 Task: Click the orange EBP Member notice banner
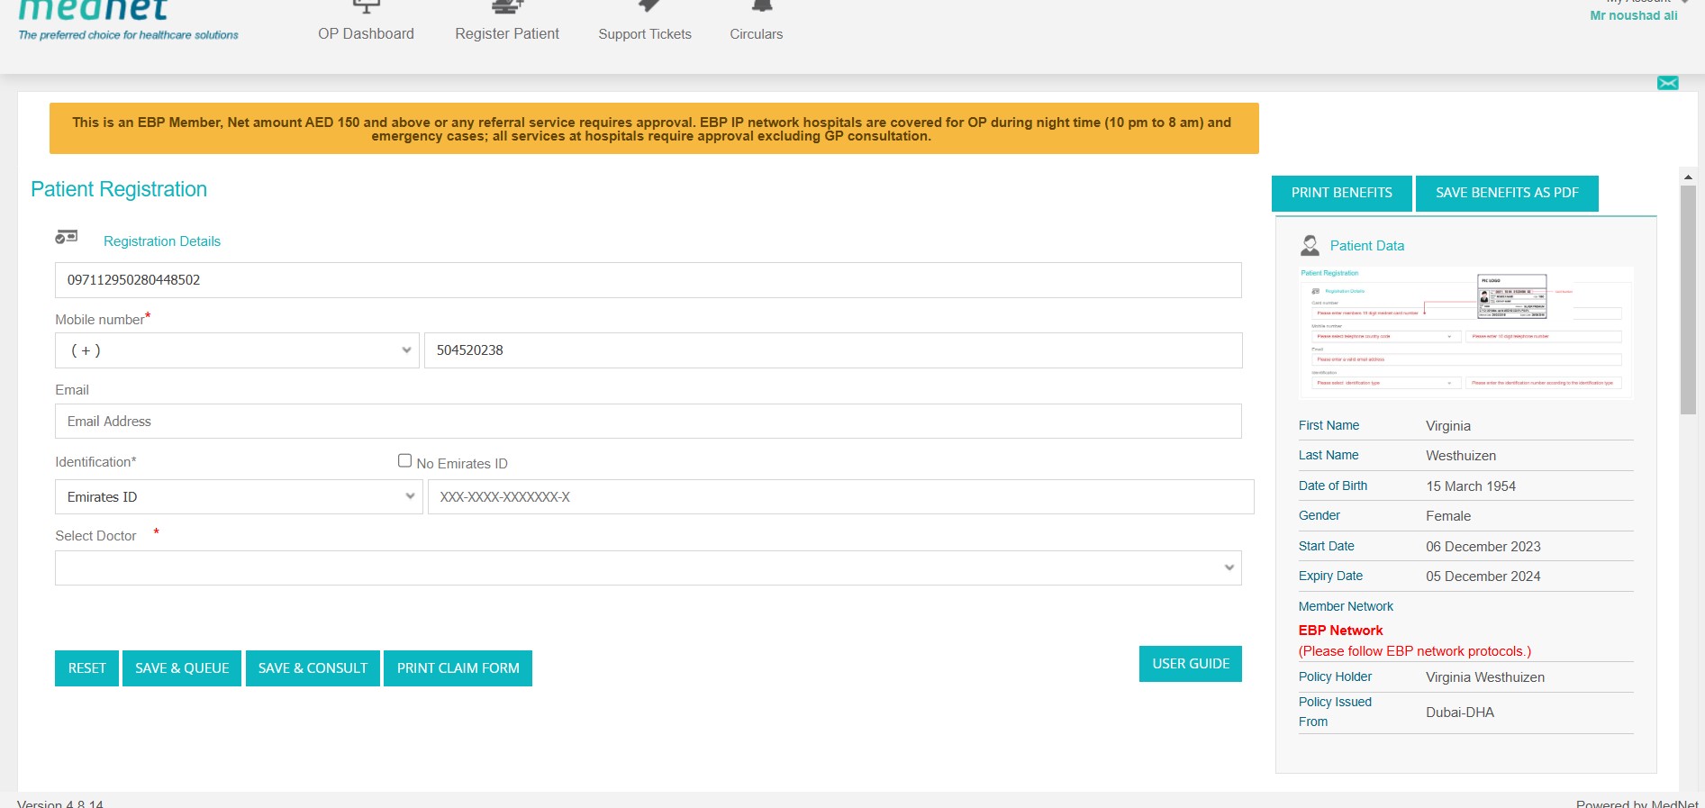coord(654,129)
